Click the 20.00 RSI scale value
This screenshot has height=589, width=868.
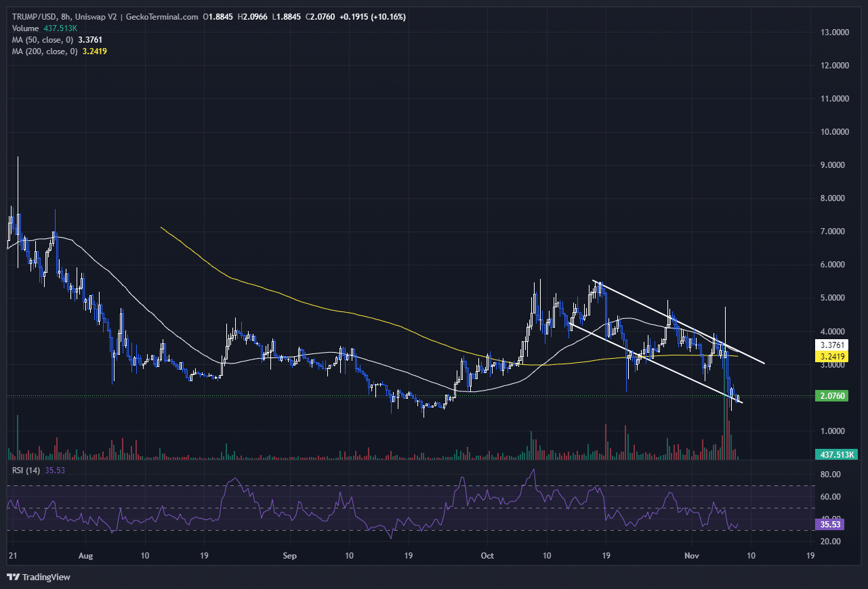[830, 542]
